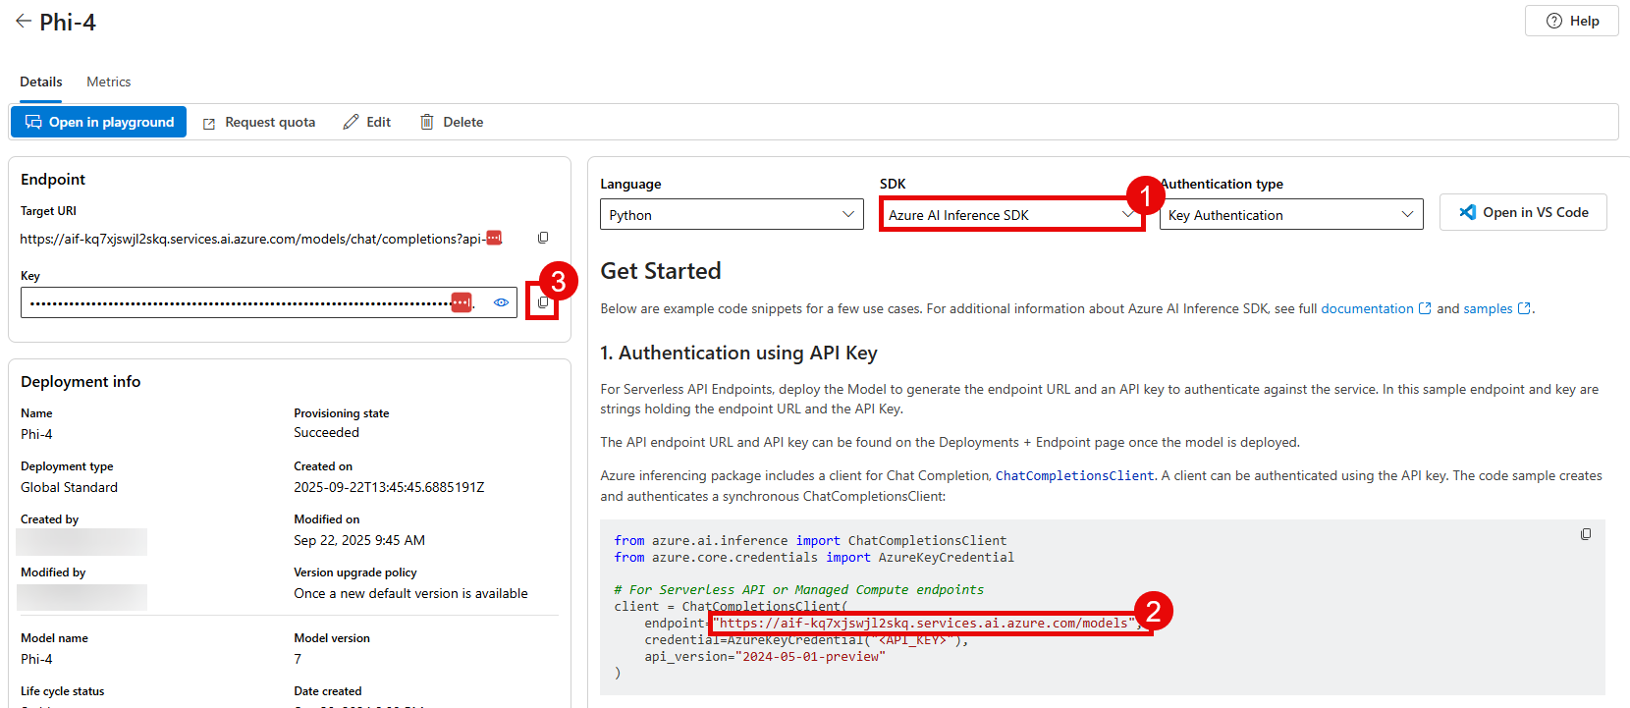Image resolution: width=1630 pixels, height=708 pixels.
Task: Expand the Authentication type dropdown
Action: tap(1290, 215)
